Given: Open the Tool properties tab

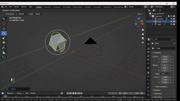Looking at the screenshot, I should point(148,44).
